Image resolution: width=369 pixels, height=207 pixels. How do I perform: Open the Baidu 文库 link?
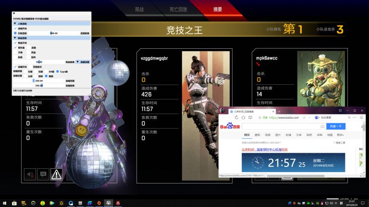pyautogui.click(x=298, y=135)
